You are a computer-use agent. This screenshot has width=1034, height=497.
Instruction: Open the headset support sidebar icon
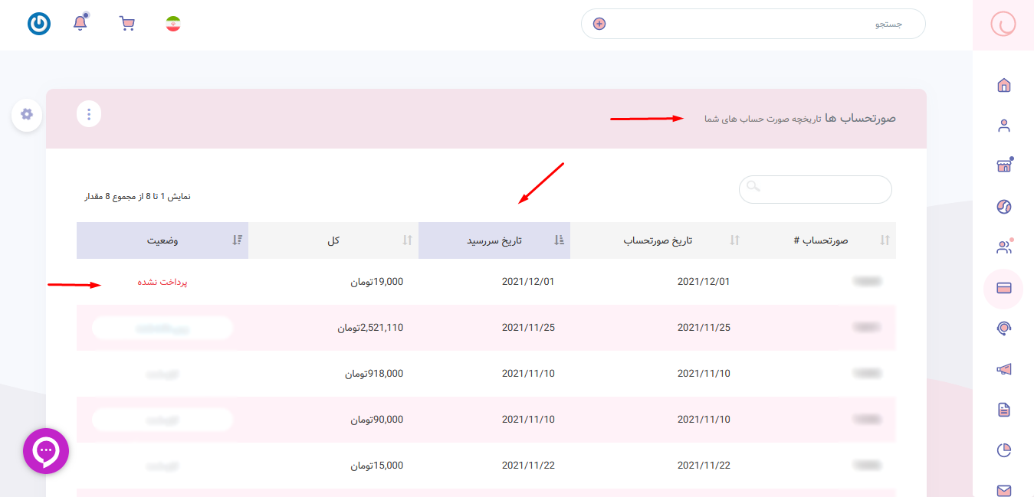pos(1003,329)
